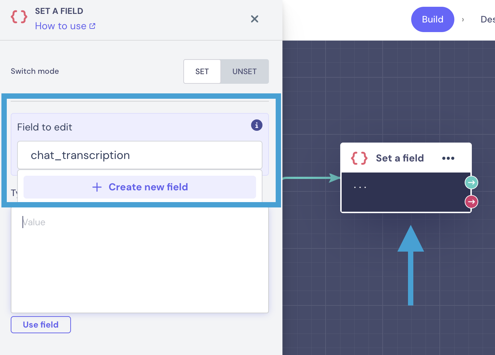Click the plus icon on Create new field
Image resolution: width=495 pixels, height=355 pixels.
97,187
